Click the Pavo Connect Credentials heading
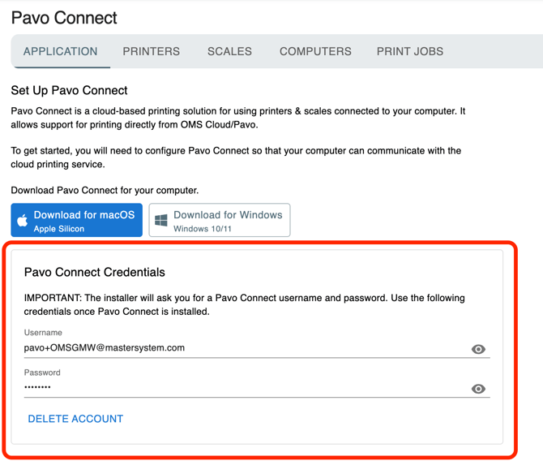 [95, 272]
